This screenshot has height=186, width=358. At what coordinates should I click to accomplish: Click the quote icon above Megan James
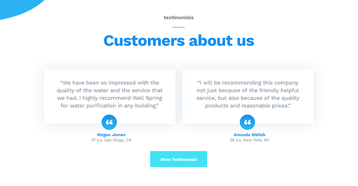click(x=109, y=122)
